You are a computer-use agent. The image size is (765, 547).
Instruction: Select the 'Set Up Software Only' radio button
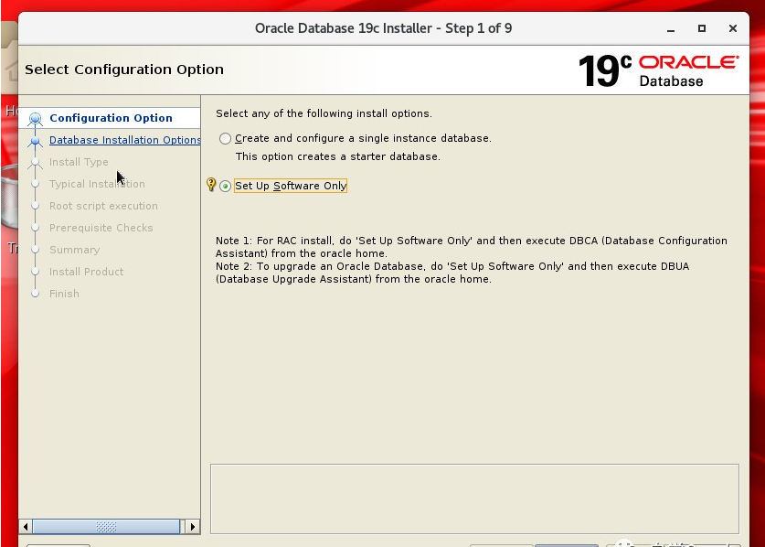pyautogui.click(x=225, y=186)
